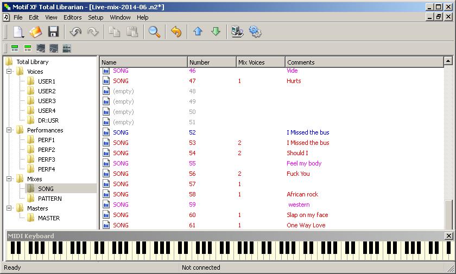Open the Editors menu

click(x=72, y=17)
